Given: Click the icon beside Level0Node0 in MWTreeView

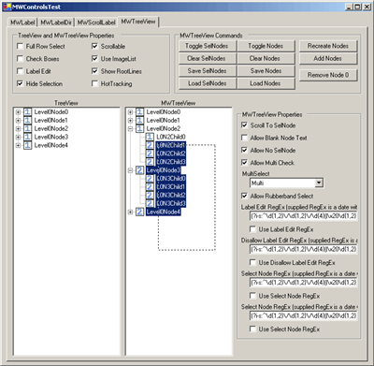Looking at the screenshot, I should (x=139, y=111).
